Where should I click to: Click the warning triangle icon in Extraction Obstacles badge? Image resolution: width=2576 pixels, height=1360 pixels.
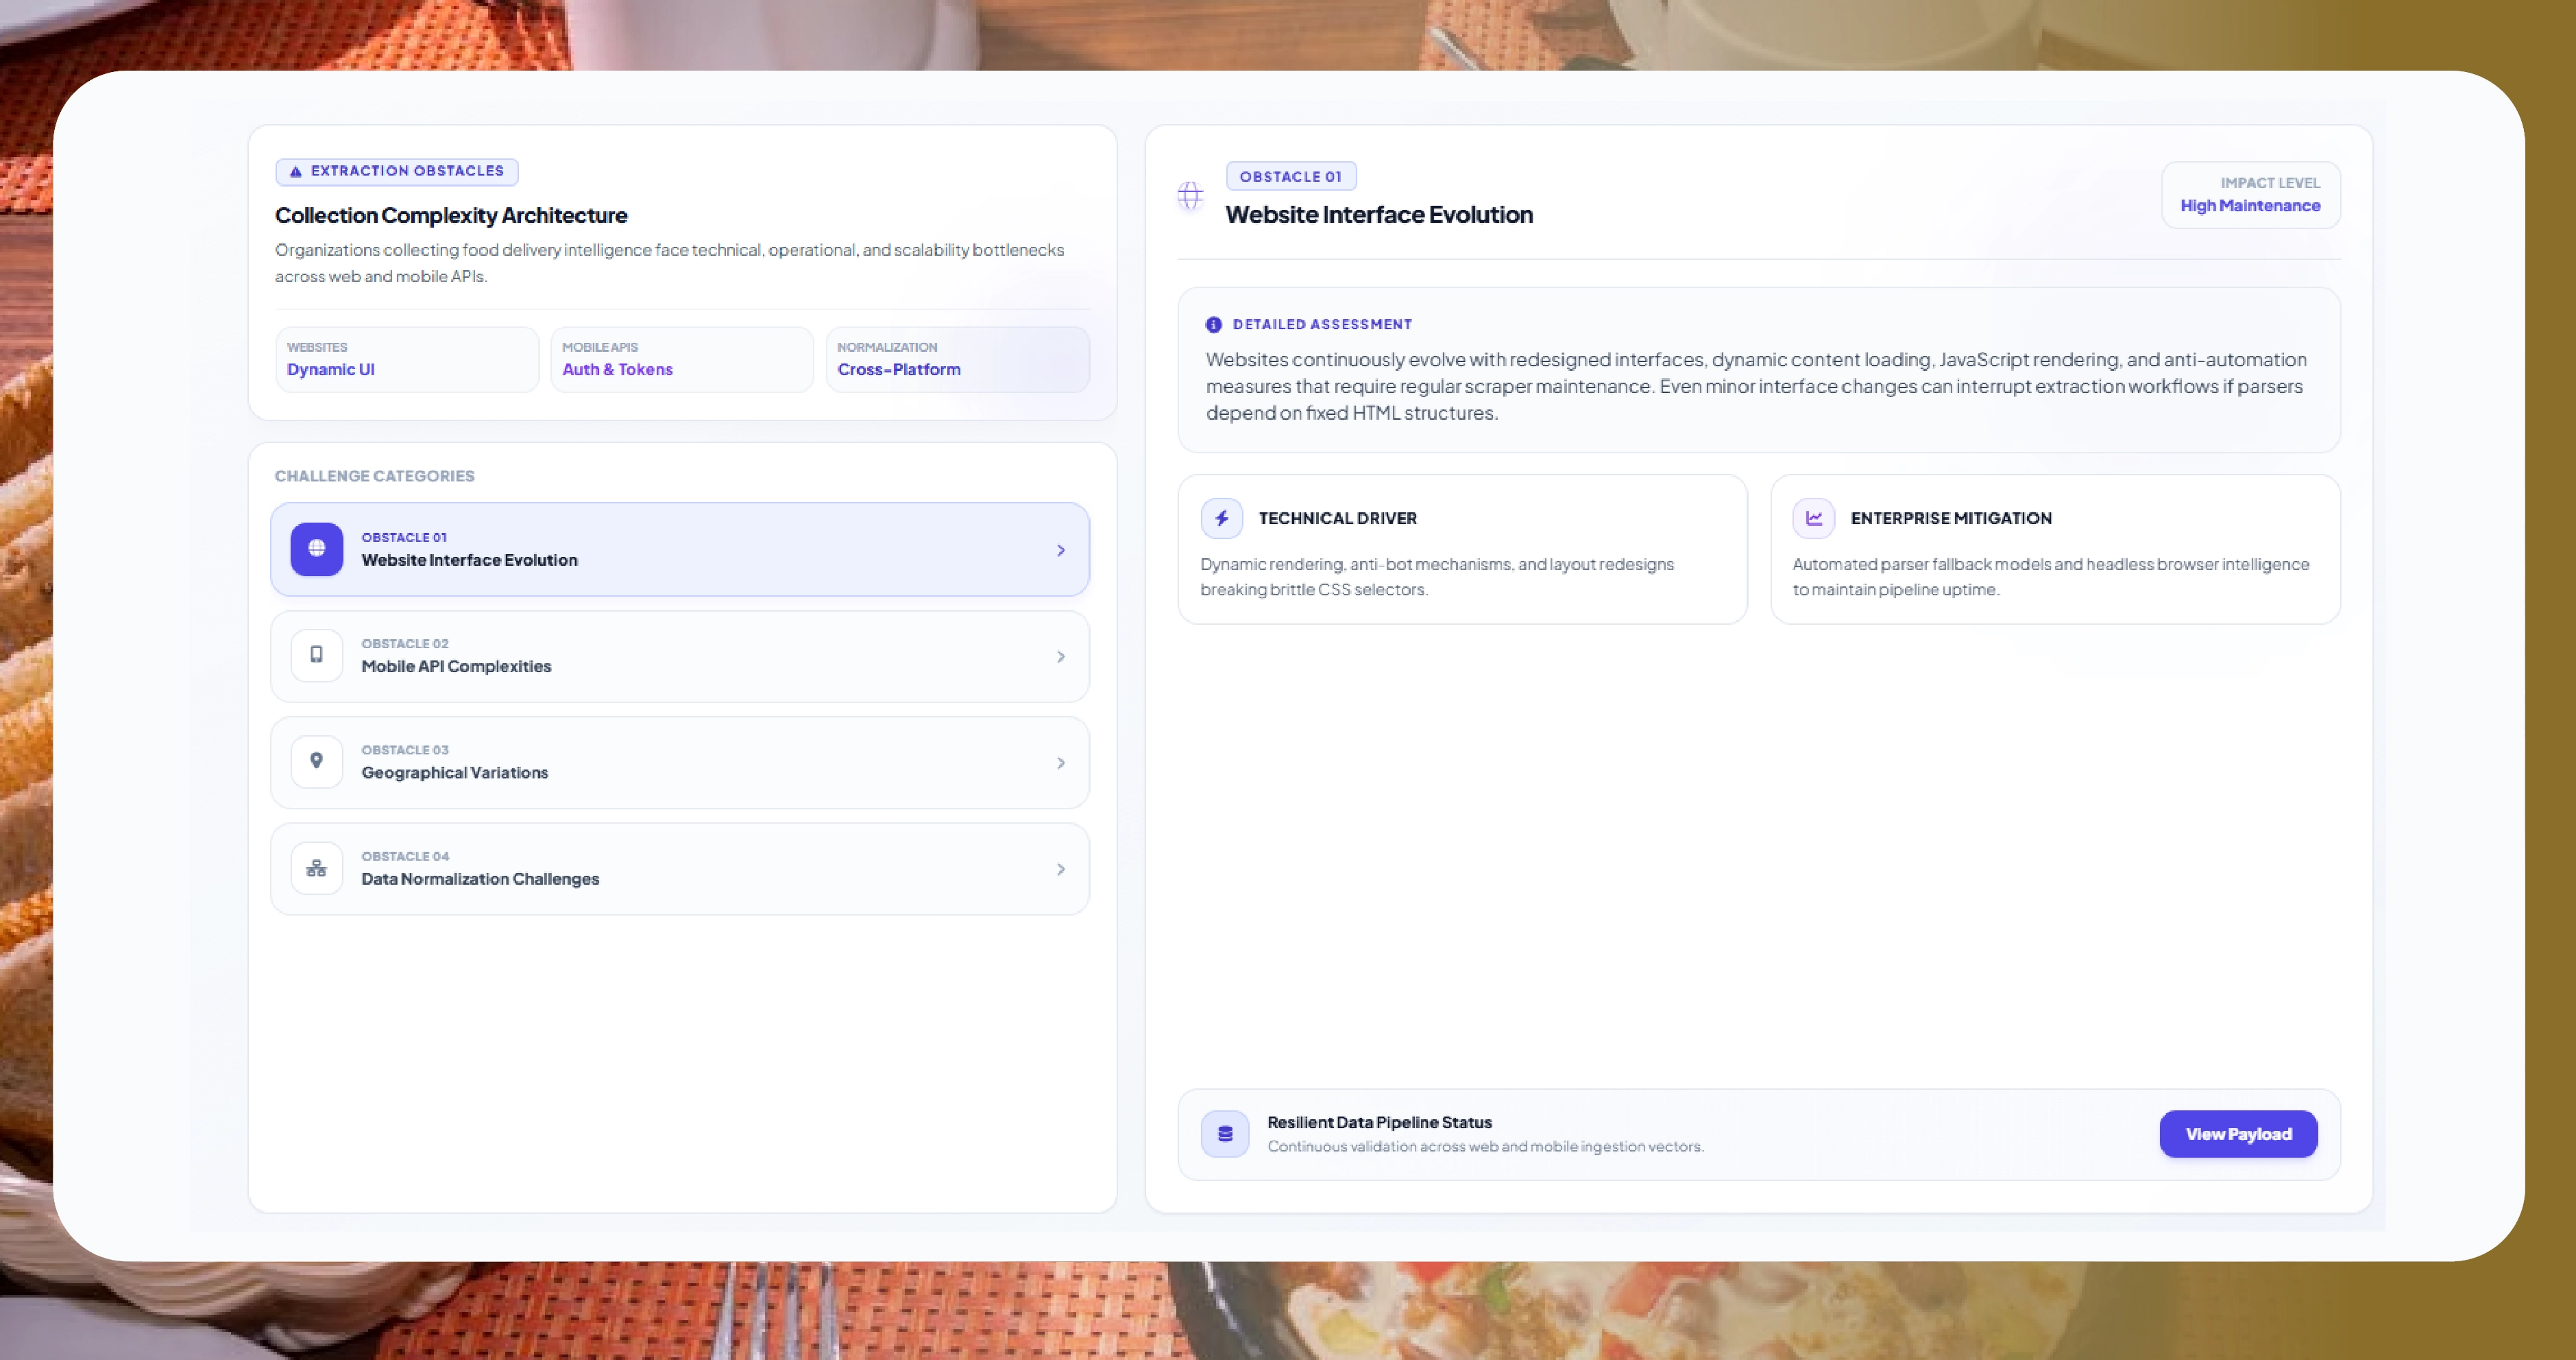295,171
